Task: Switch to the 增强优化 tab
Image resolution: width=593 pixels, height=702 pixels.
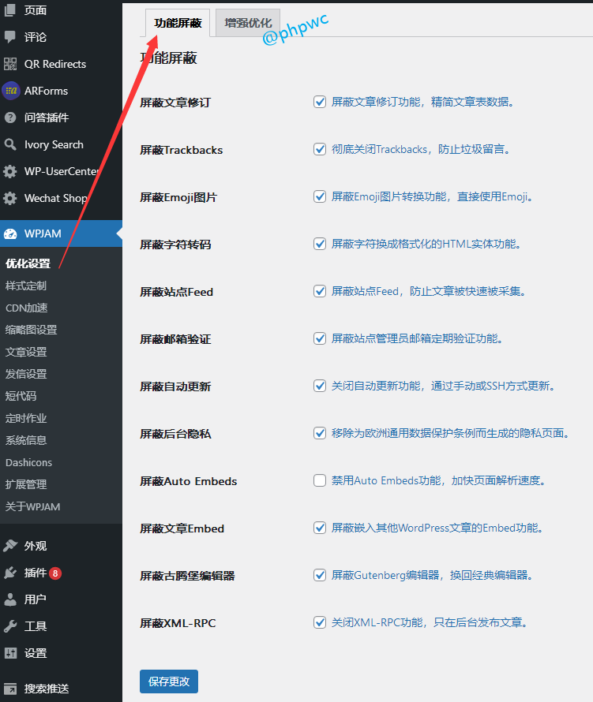Action: pos(248,23)
